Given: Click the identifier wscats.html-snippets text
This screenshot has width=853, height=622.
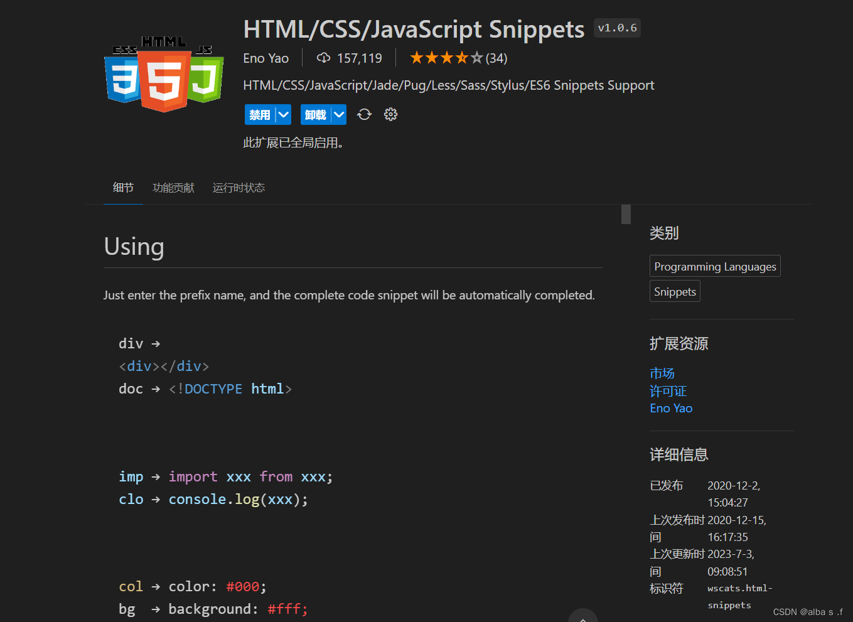Looking at the screenshot, I should pos(740,596).
